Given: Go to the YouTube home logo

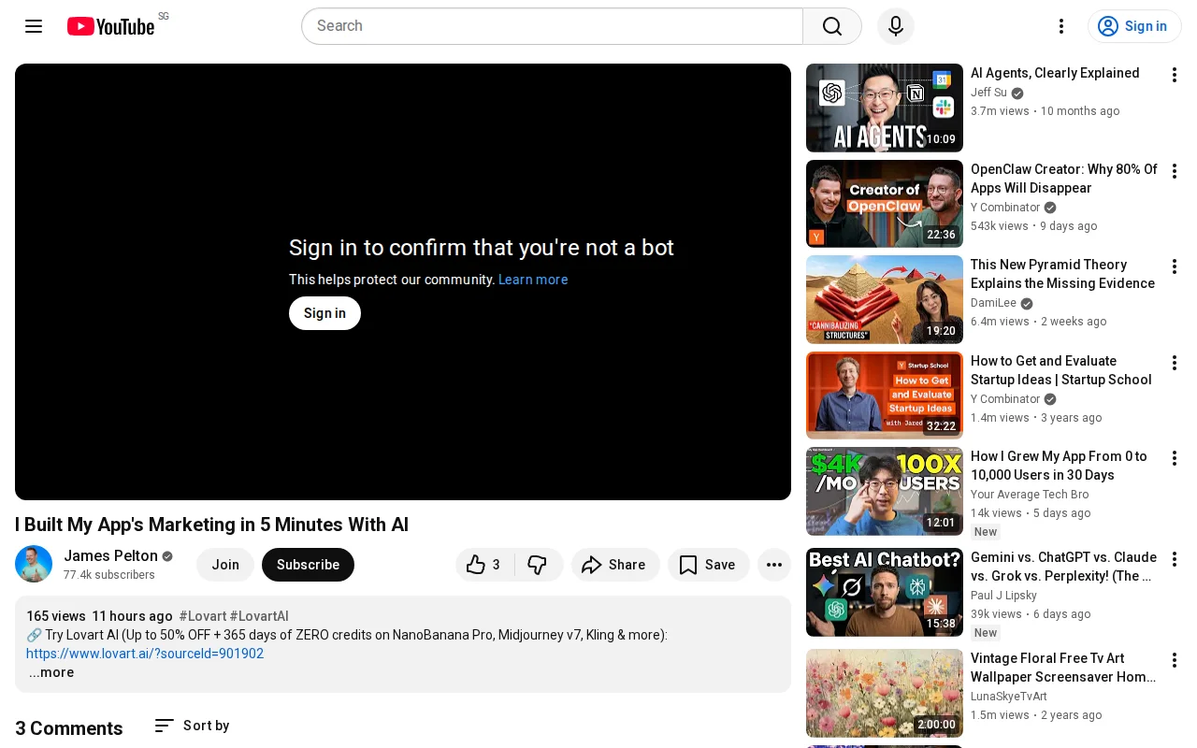Looking at the screenshot, I should 110,26.
